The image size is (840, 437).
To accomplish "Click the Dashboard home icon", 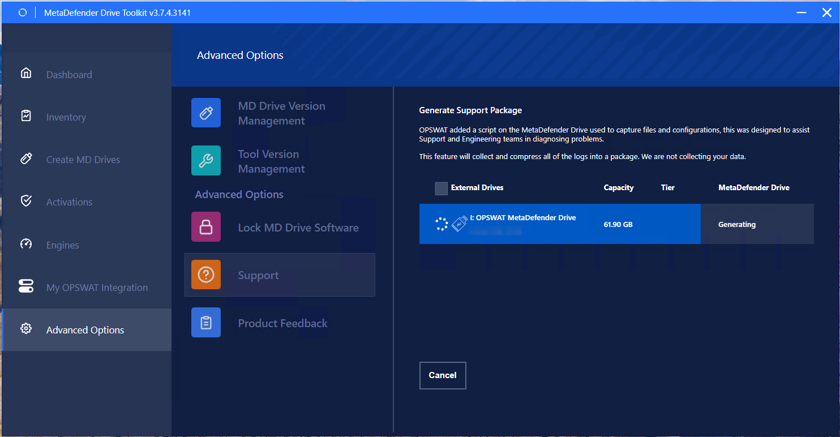I will (25, 73).
